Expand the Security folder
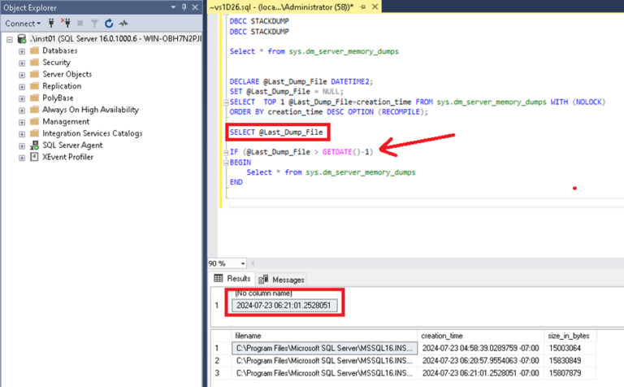The height and width of the screenshot is (387, 624). tap(22, 62)
